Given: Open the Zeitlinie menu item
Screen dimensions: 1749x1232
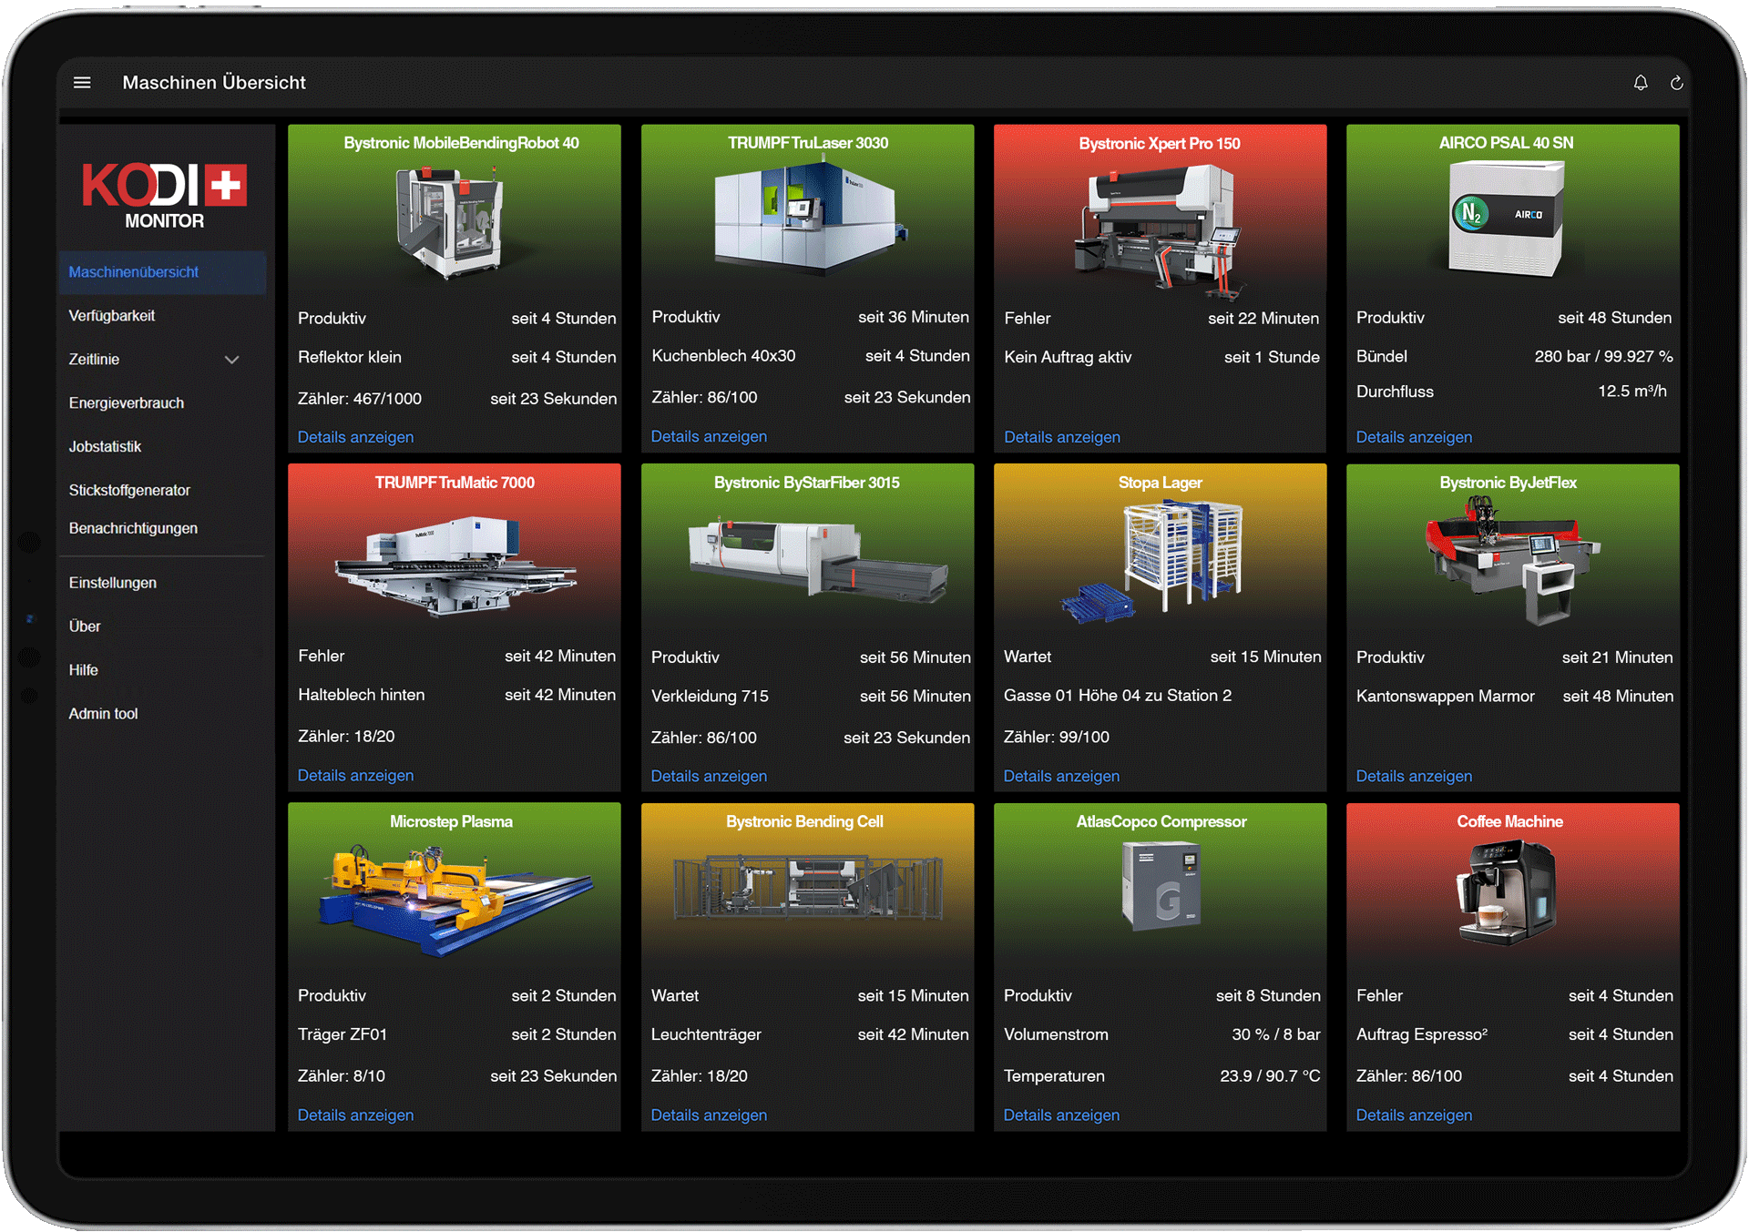Looking at the screenshot, I should click(x=95, y=360).
